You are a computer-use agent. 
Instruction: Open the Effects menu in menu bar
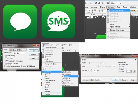point(102,7)
